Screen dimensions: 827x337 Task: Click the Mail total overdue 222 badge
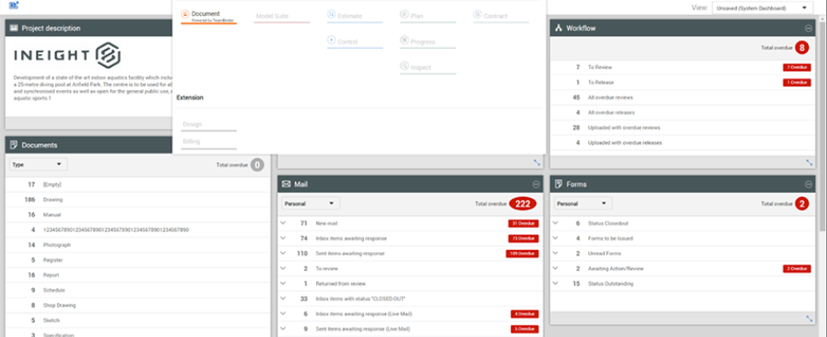point(522,203)
